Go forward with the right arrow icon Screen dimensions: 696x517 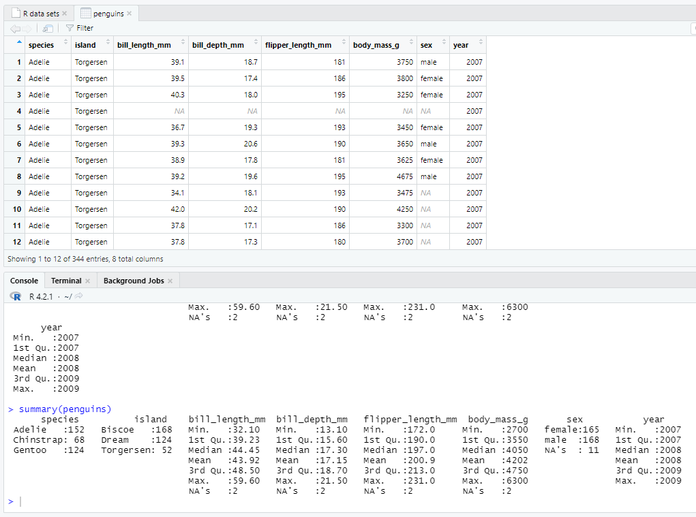pos(27,29)
